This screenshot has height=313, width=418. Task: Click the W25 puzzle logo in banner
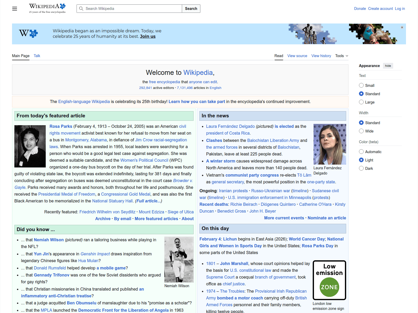28,33
